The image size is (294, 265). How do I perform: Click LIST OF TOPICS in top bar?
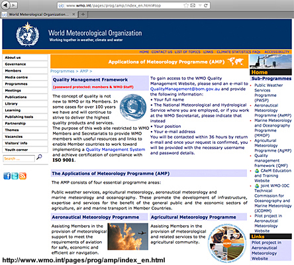click(x=187, y=52)
